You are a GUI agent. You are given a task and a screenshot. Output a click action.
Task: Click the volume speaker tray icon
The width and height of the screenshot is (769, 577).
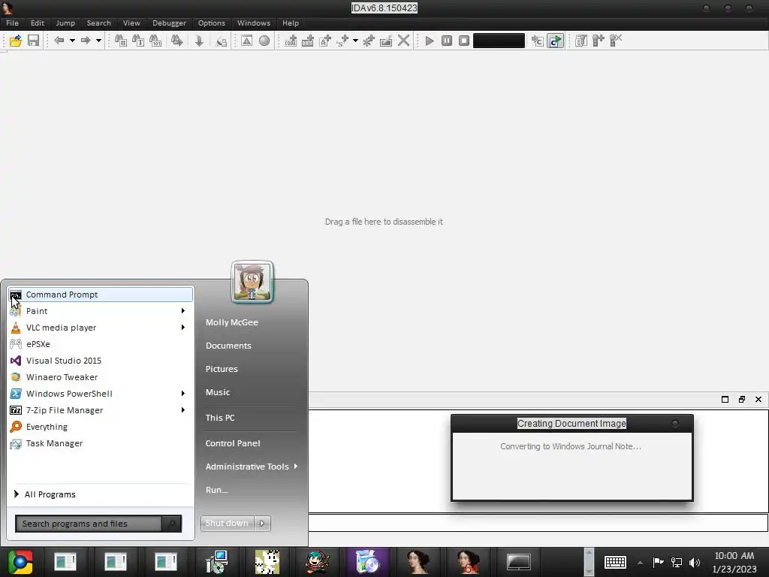point(695,562)
